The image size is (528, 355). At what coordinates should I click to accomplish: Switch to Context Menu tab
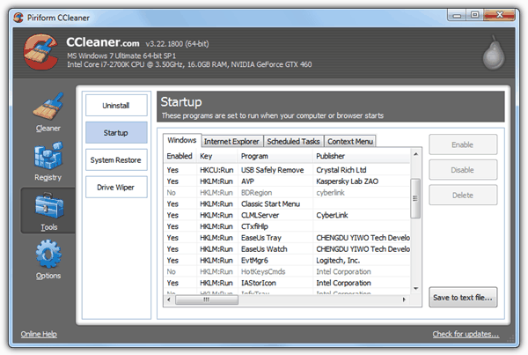350,142
